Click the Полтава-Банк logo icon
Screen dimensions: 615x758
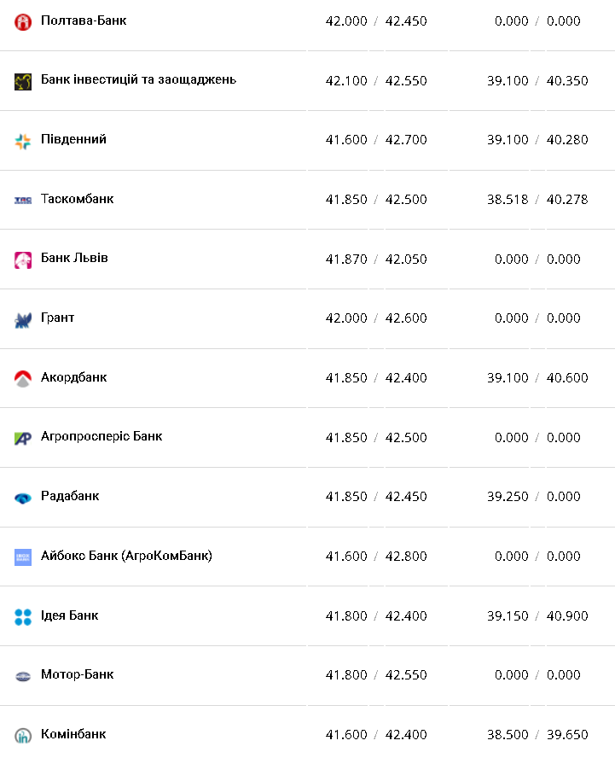[23, 22]
